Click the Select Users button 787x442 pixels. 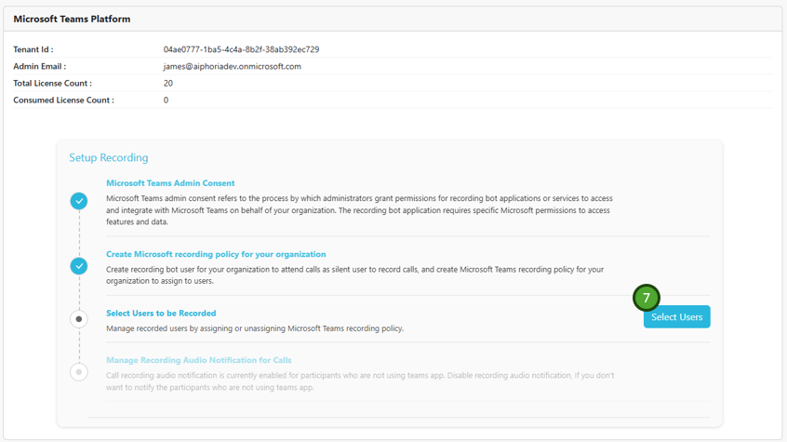click(676, 317)
